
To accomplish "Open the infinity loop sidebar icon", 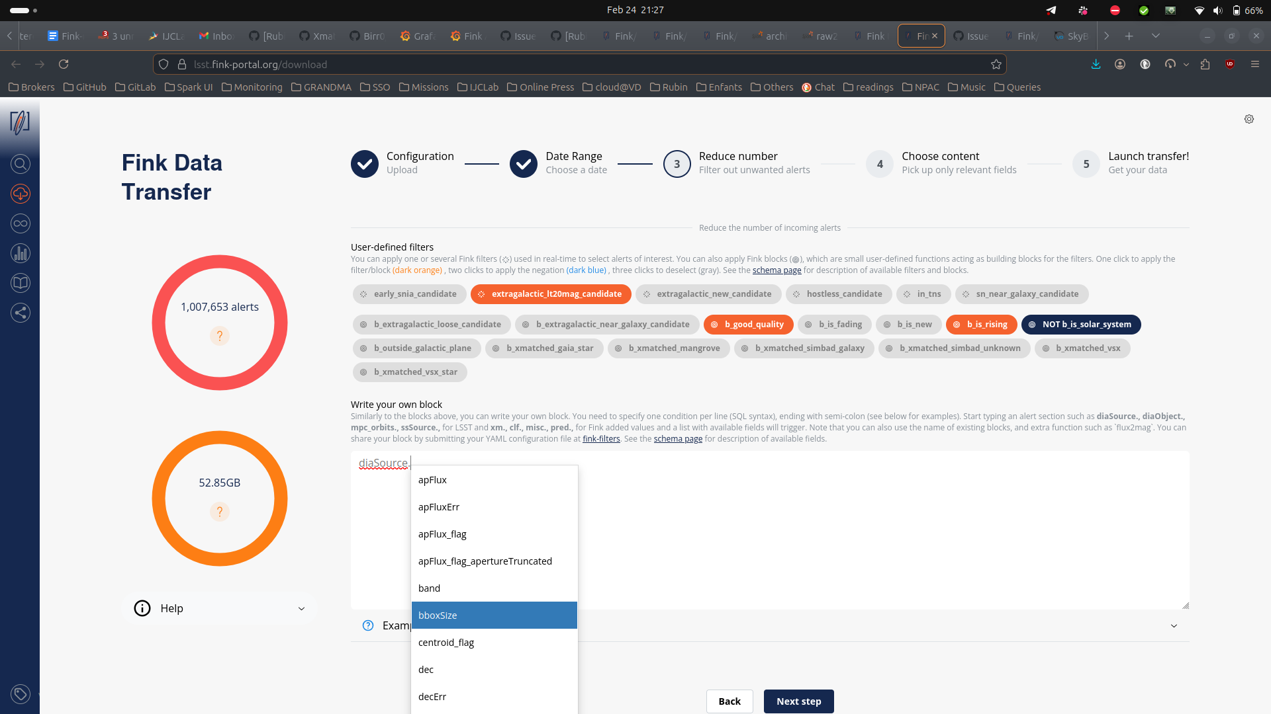I will (x=21, y=223).
